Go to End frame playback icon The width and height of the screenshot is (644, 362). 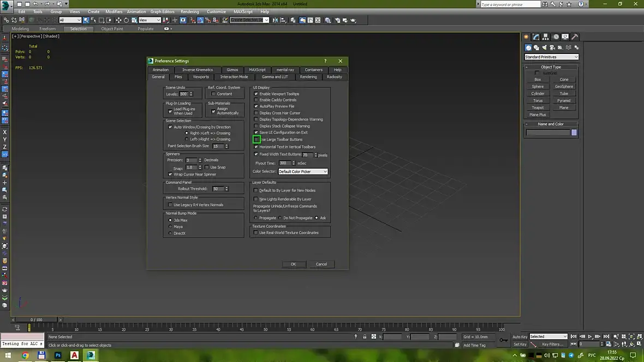pyautogui.click(x=606, y=336)
